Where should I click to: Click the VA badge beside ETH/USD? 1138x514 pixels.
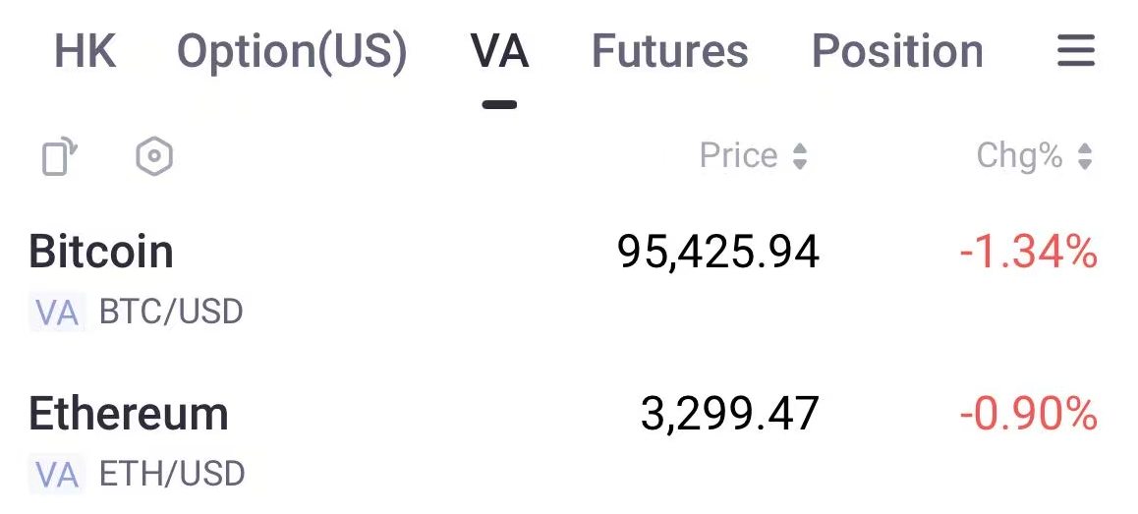click(x=56, y=475)
